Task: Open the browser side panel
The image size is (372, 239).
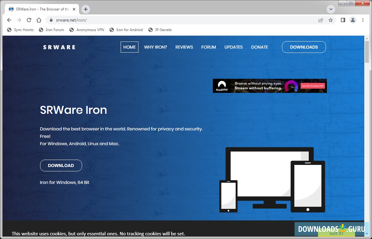Action: tap(343, 20)
